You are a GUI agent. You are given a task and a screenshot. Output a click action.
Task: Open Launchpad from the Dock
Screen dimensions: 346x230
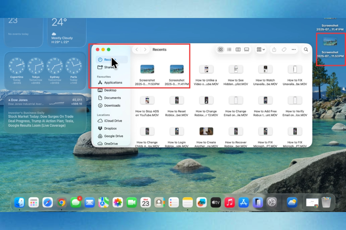pyautogui.click(x=34, y=202)
